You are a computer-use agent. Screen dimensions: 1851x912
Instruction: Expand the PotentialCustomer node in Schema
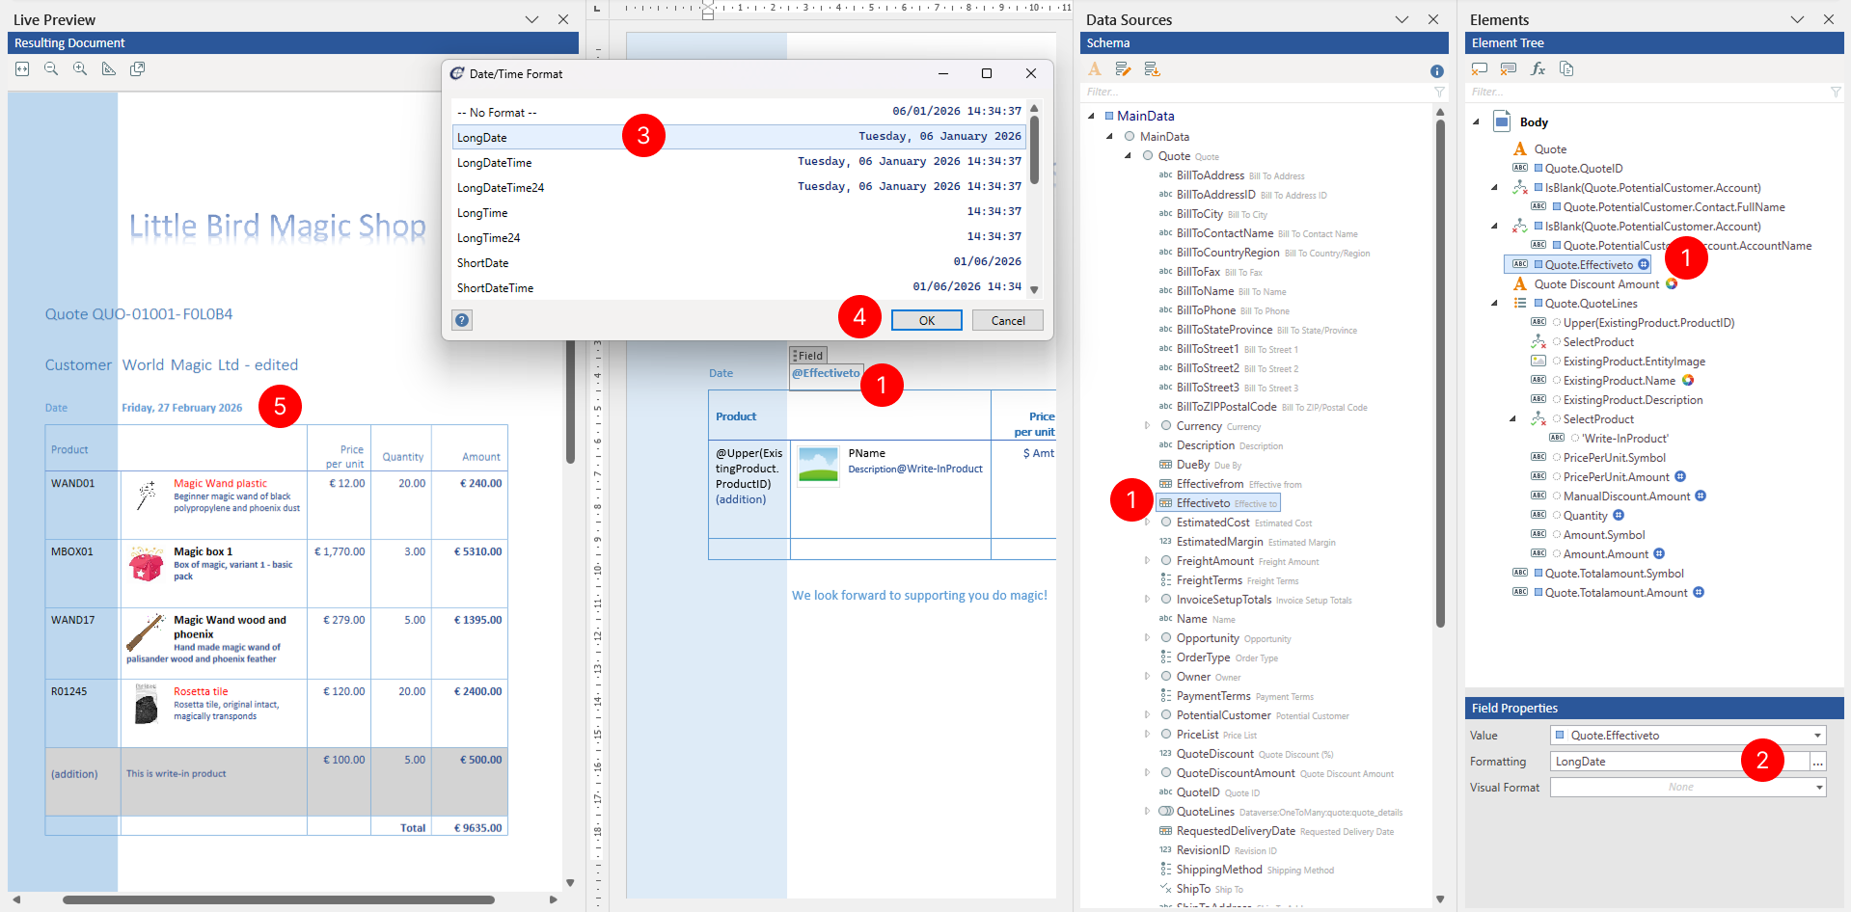tap(1147, 714)
